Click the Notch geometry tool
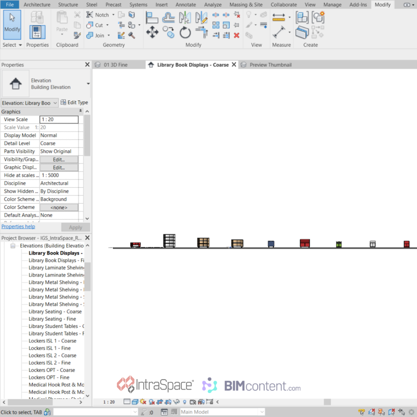 [x=98, y=15]
